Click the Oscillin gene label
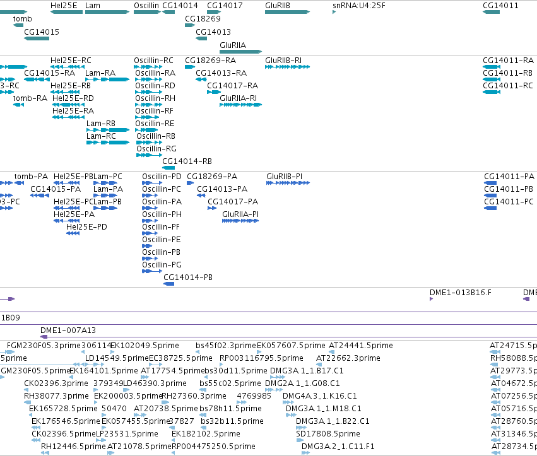Image resolution: width=537 pixels, height=456 pixels. tap(146, 6)
